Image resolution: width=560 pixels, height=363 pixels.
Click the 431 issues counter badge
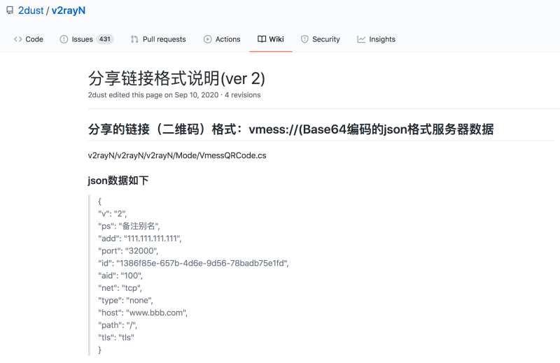click(x=104, y=39)
